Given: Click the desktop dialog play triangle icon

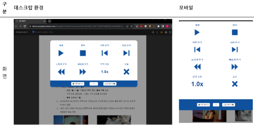Looking at the screenshot, I should point(61,53).
